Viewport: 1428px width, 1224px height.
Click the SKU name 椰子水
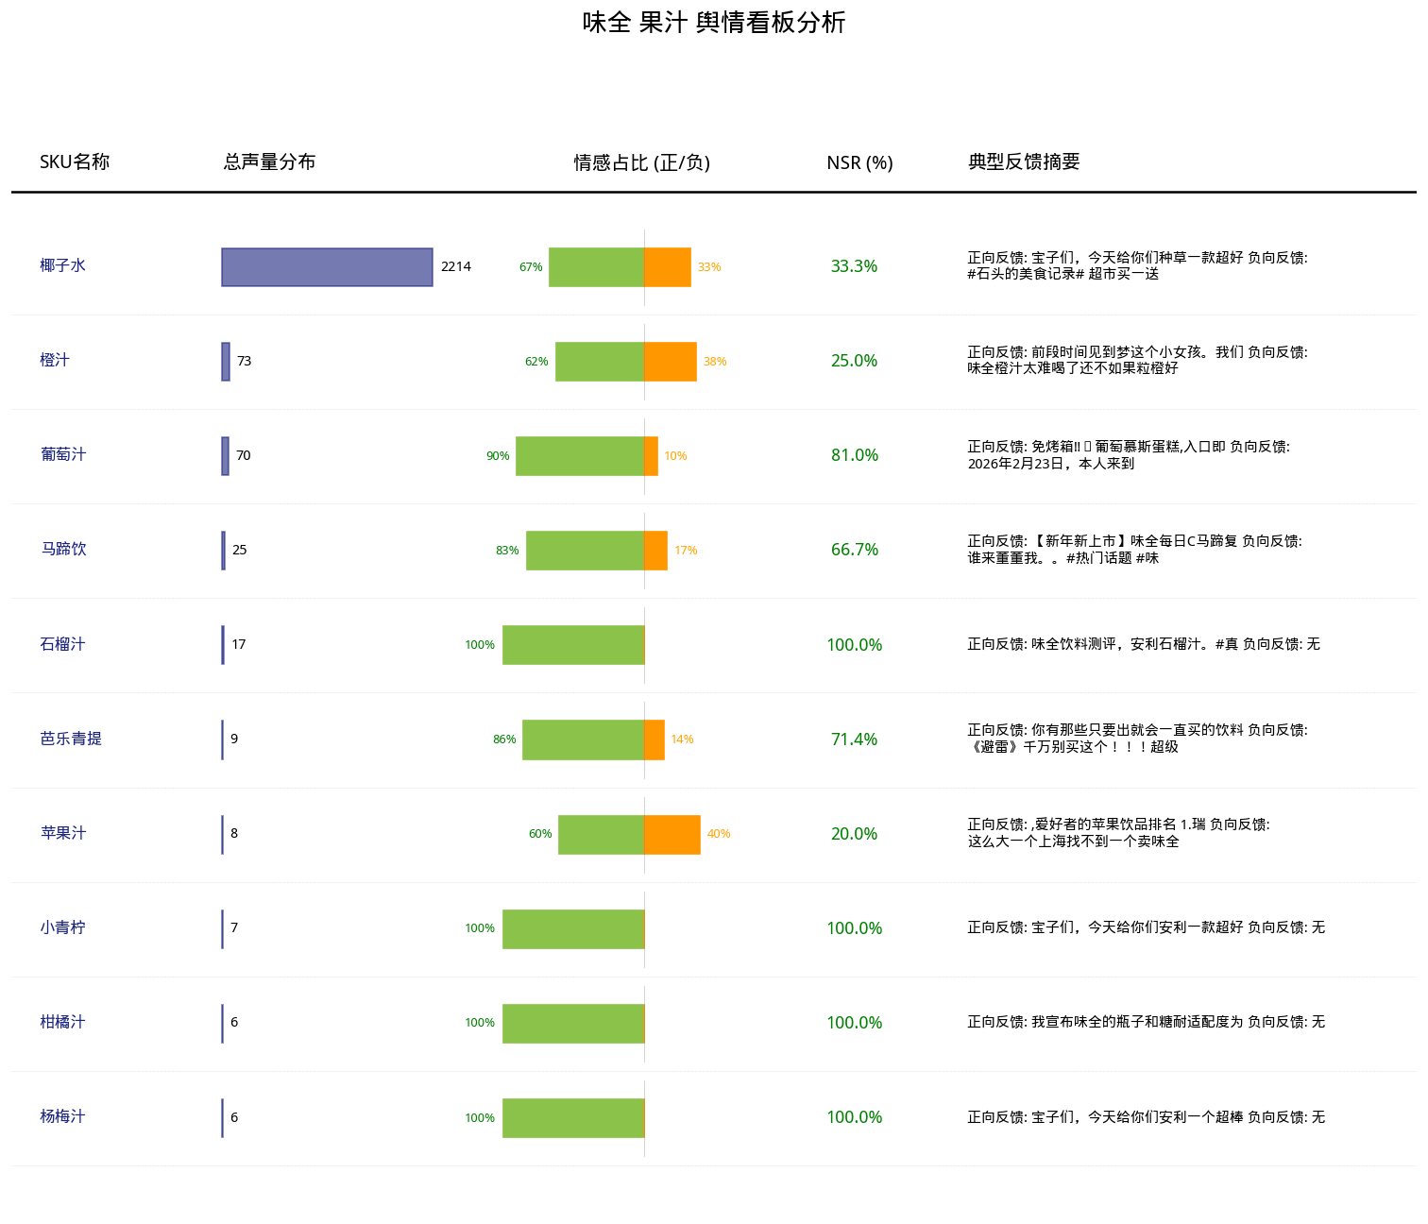pyautogui.click(x=63, y=265)
